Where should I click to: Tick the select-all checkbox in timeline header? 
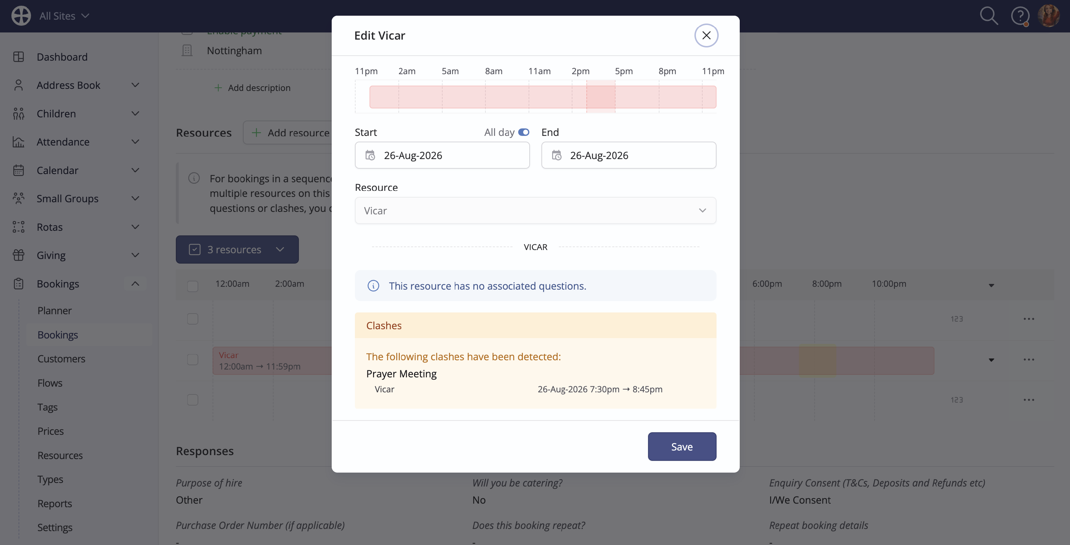coord(192,285)
